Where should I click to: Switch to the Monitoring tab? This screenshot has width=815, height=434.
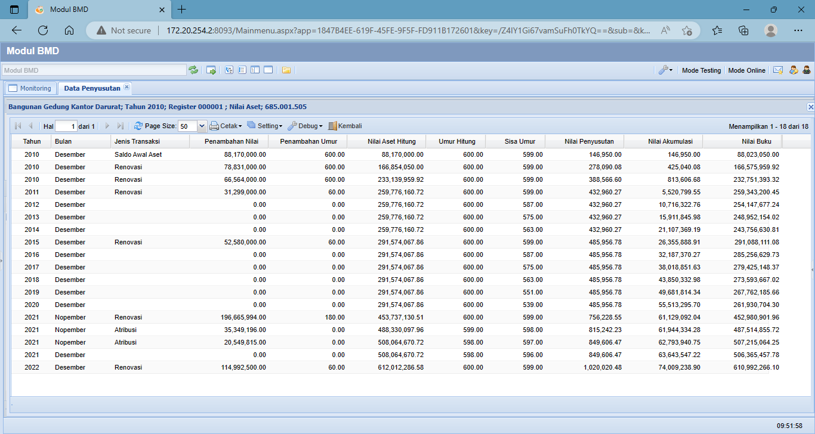point(30,88)
